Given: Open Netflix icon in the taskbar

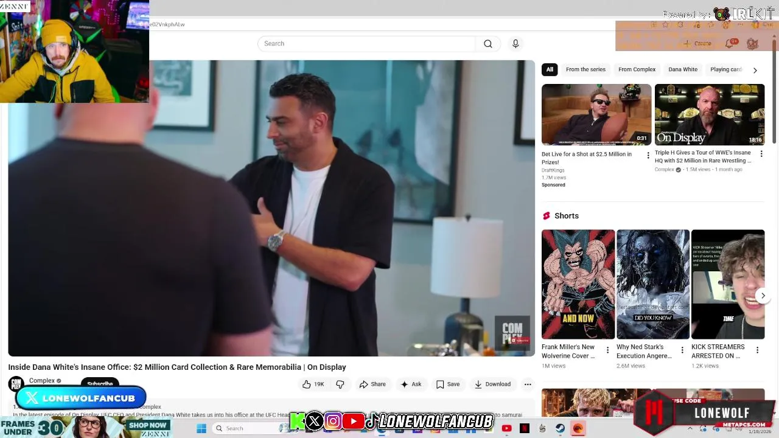Looking at the screenshot, I should click(524, 428).
